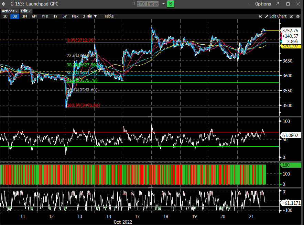Image resolution: width=304 pixels, height=225 pixels.
Task: Select the Max time range
Action: (75, 16)
